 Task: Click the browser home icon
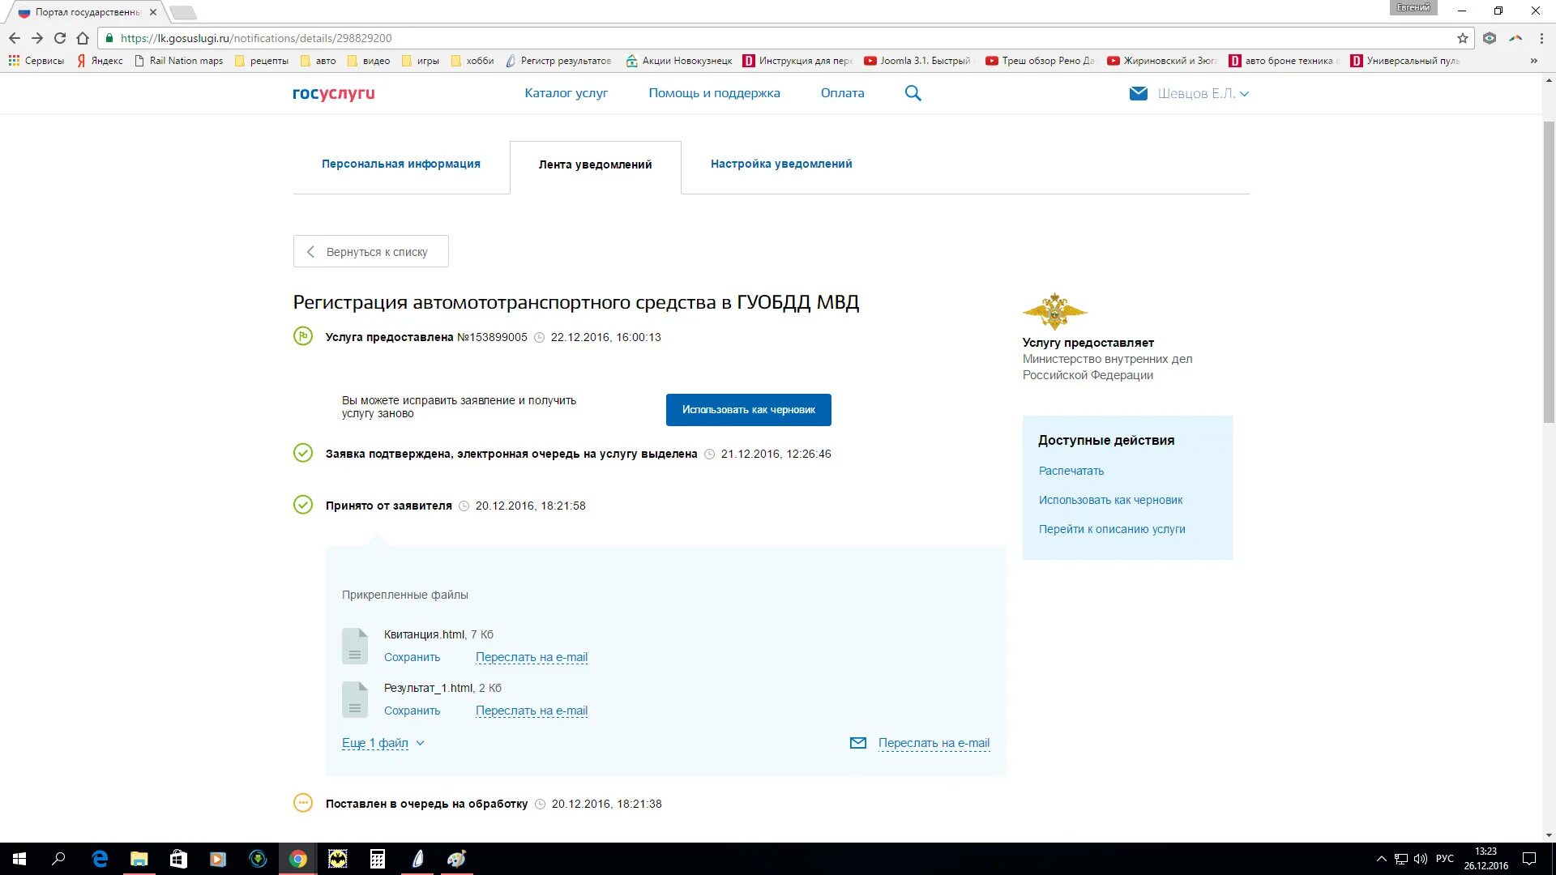[x=83, y=38]
